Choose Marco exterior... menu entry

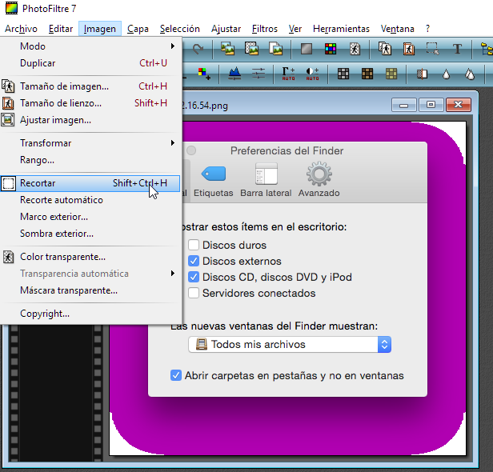pos(91,217)
